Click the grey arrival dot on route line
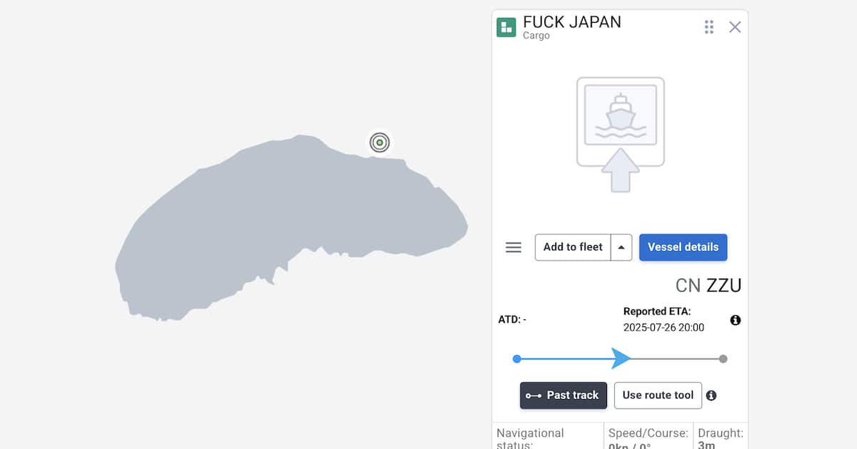Viewport: 857px width, 449px height. click(723, 358)
